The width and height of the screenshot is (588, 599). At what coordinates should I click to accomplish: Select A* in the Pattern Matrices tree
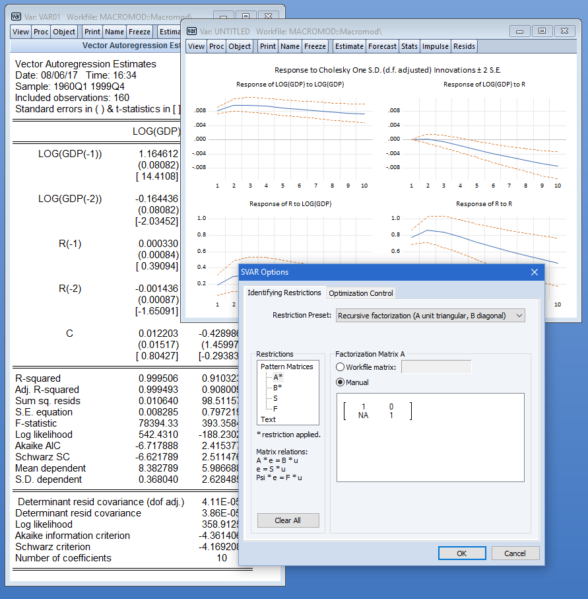(277, 376)
